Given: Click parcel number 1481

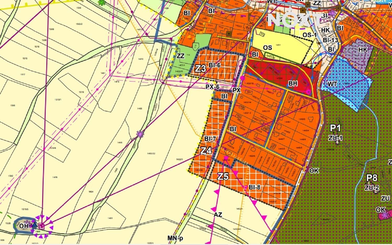Looking at the screenshot, I should click(103, 73).
